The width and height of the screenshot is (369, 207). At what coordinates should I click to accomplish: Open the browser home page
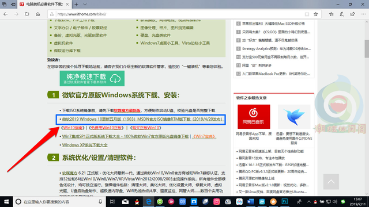pyautogui.click(x=37, y=14)
